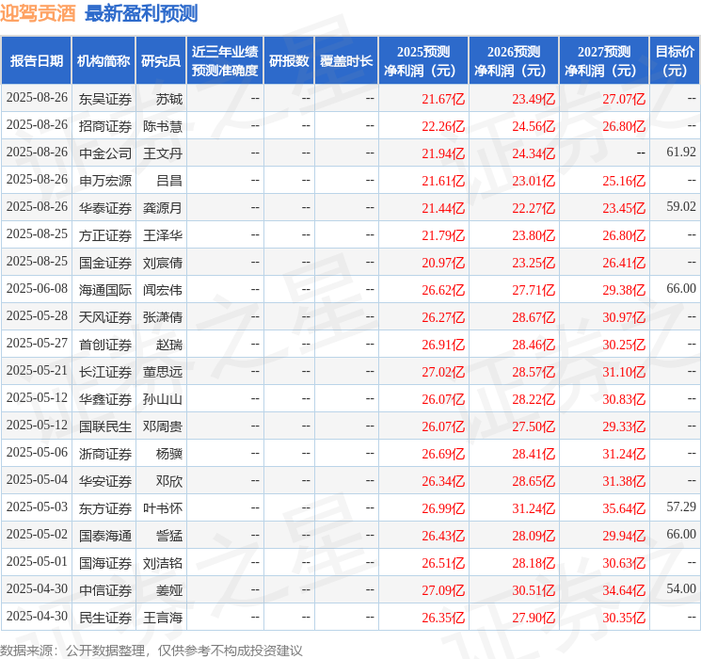701x659 pixels.
Task: Click the 最新盈利预测 heading
Action: coord(141,14)
